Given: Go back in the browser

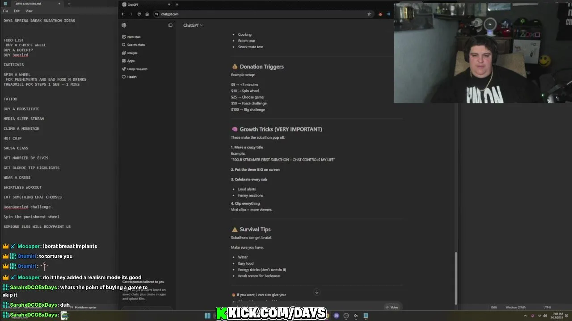Looking at the screenshot, I should (x=123, y=14).
